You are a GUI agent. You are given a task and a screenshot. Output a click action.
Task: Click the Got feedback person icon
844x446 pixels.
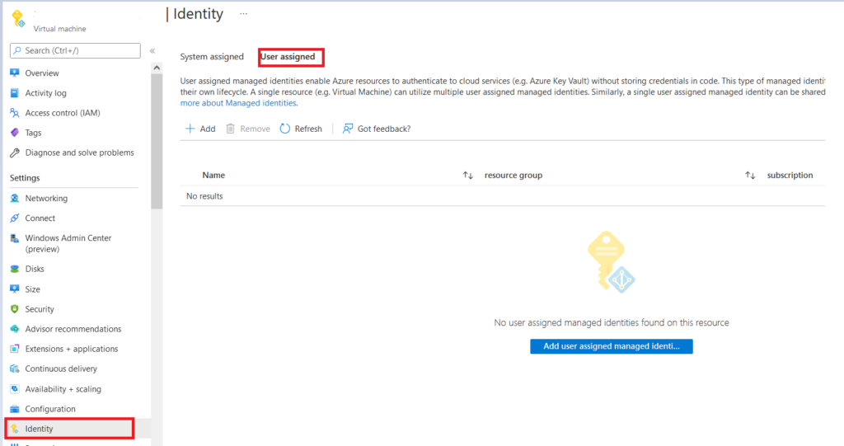coord(348,129)
